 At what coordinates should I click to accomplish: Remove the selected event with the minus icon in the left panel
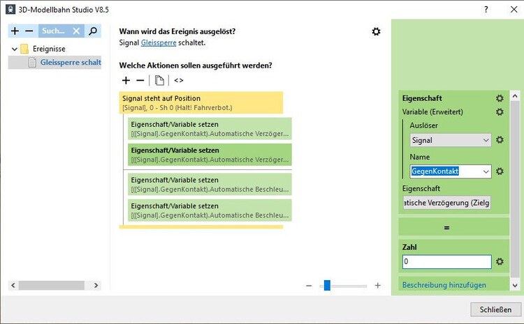point(29,31)
